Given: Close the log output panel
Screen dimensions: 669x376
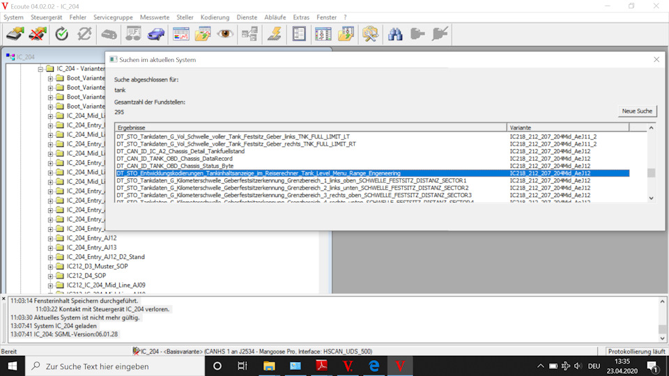Looking at the screenshot, I should [3, 299].
